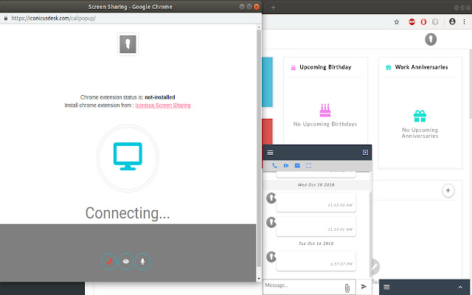Mute the microphone in call popup
This screenshot has height=295, width=472.
pyautogui.click(x=142, y=261)
